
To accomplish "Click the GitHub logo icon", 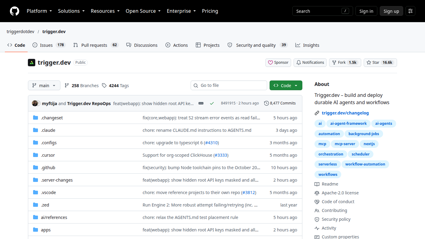I will click(x=15, y=11).
